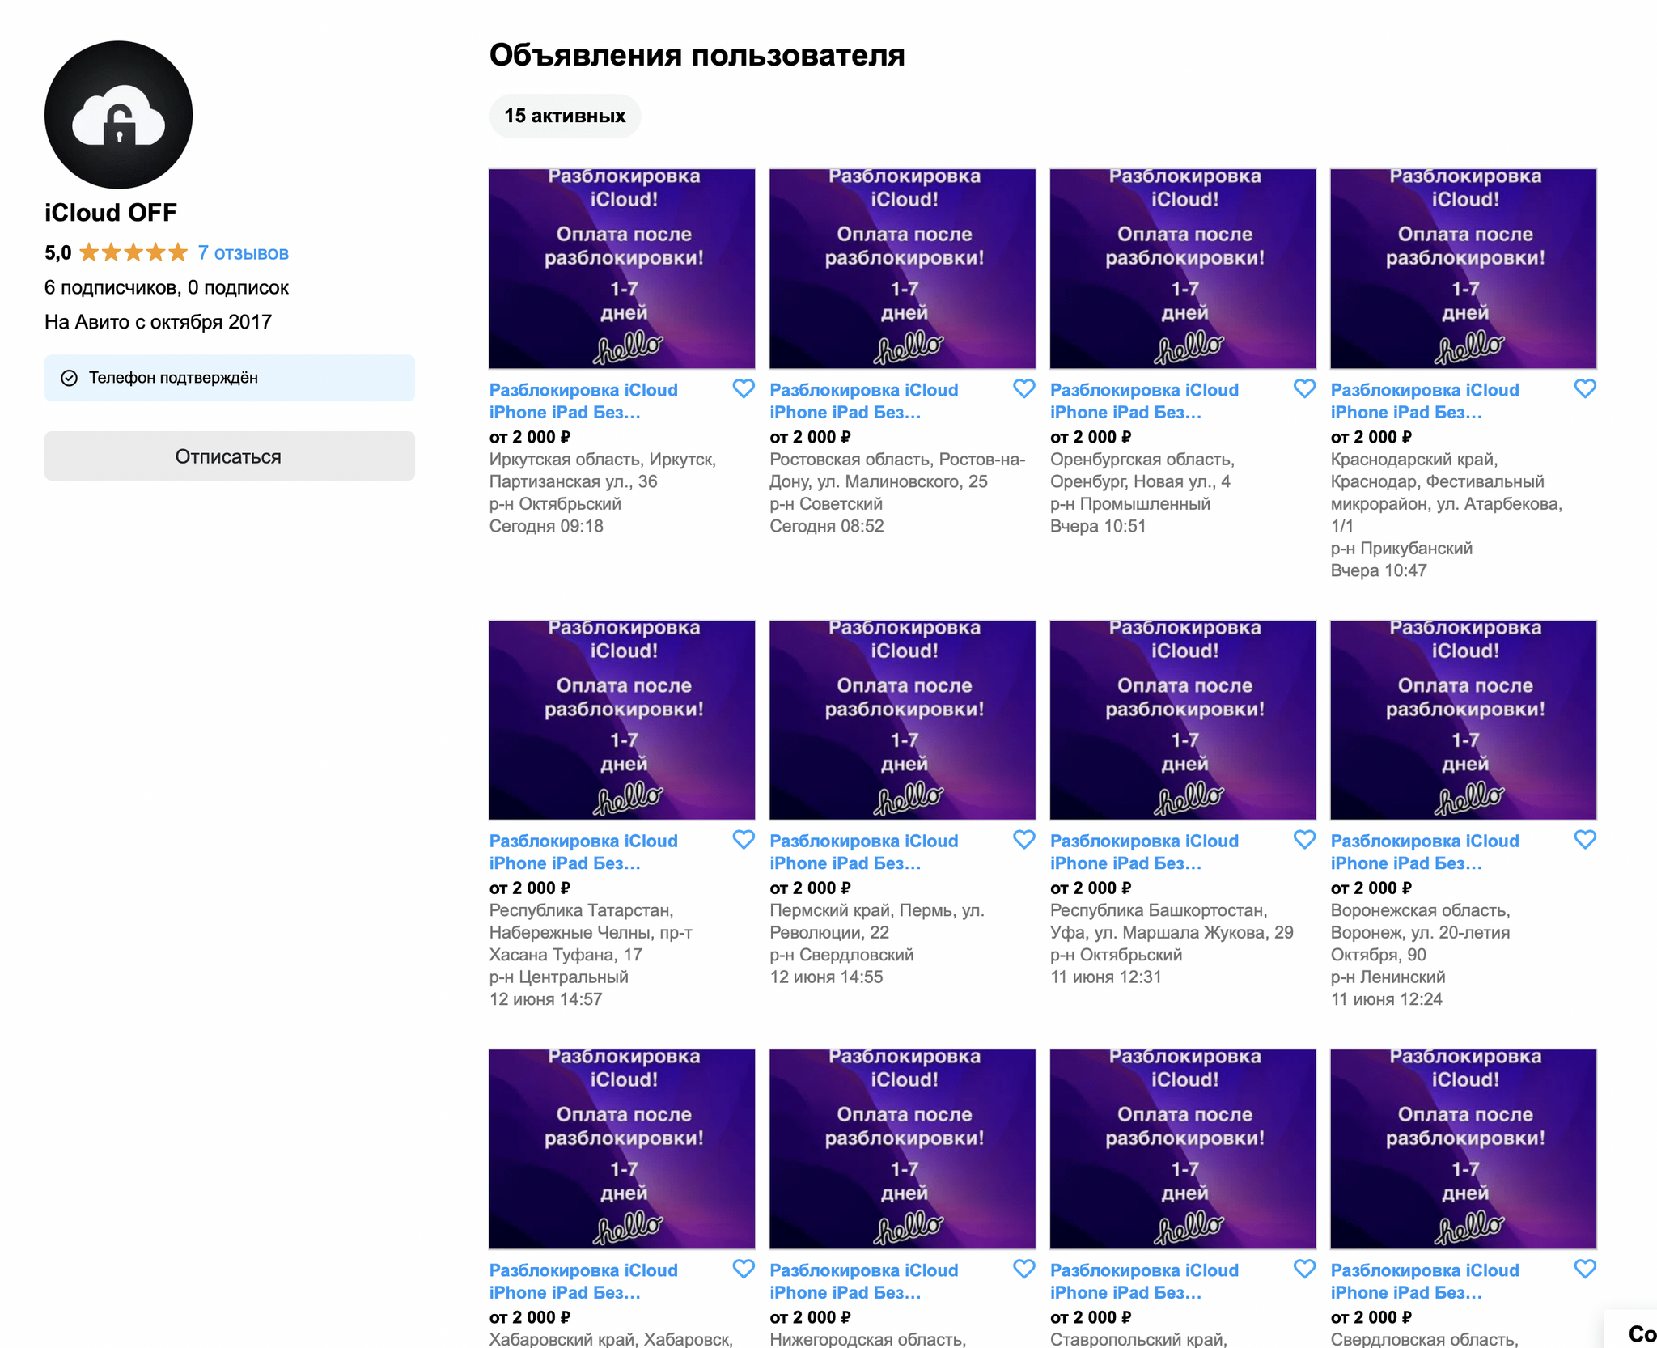Favorite the Иркутск listing with heart icon
Viewport: 1657px width, 1348px height.
click(744, 389)
